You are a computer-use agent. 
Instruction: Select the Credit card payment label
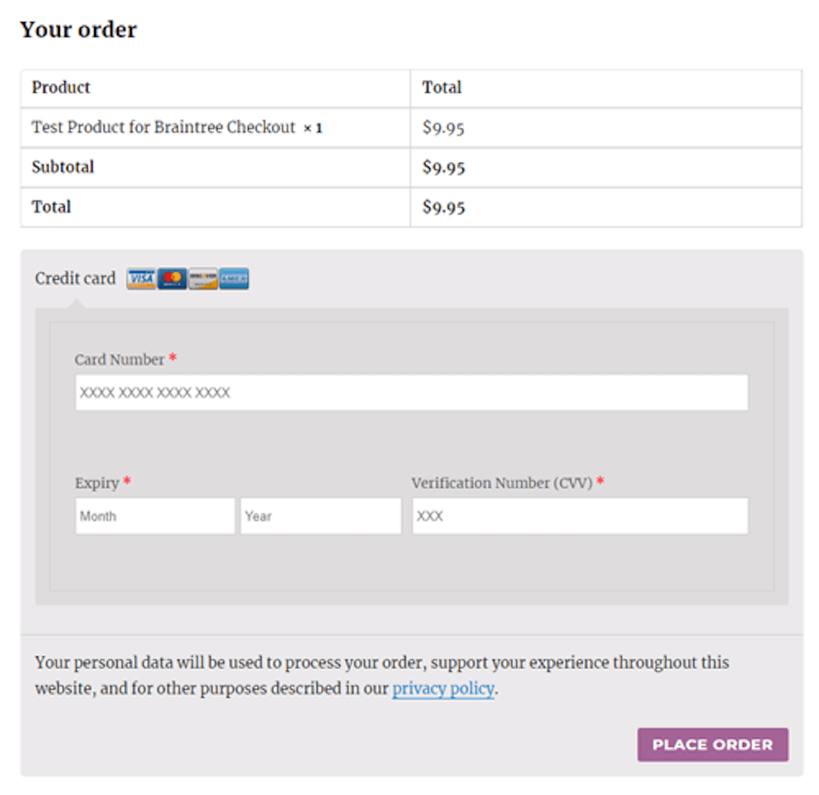[75, 278]
